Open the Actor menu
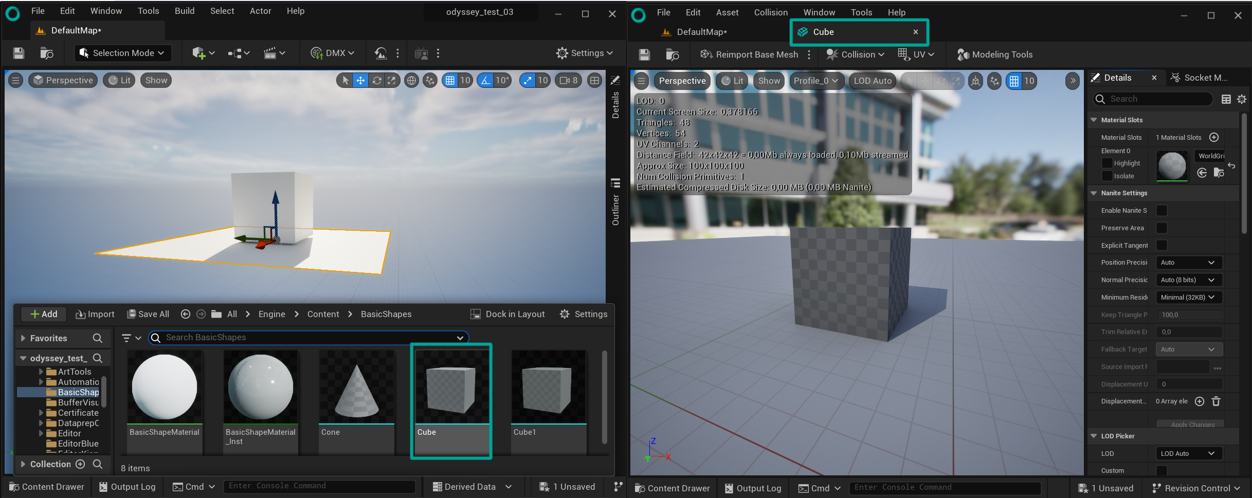1252x498 pixels. click(x=260, y=10)
